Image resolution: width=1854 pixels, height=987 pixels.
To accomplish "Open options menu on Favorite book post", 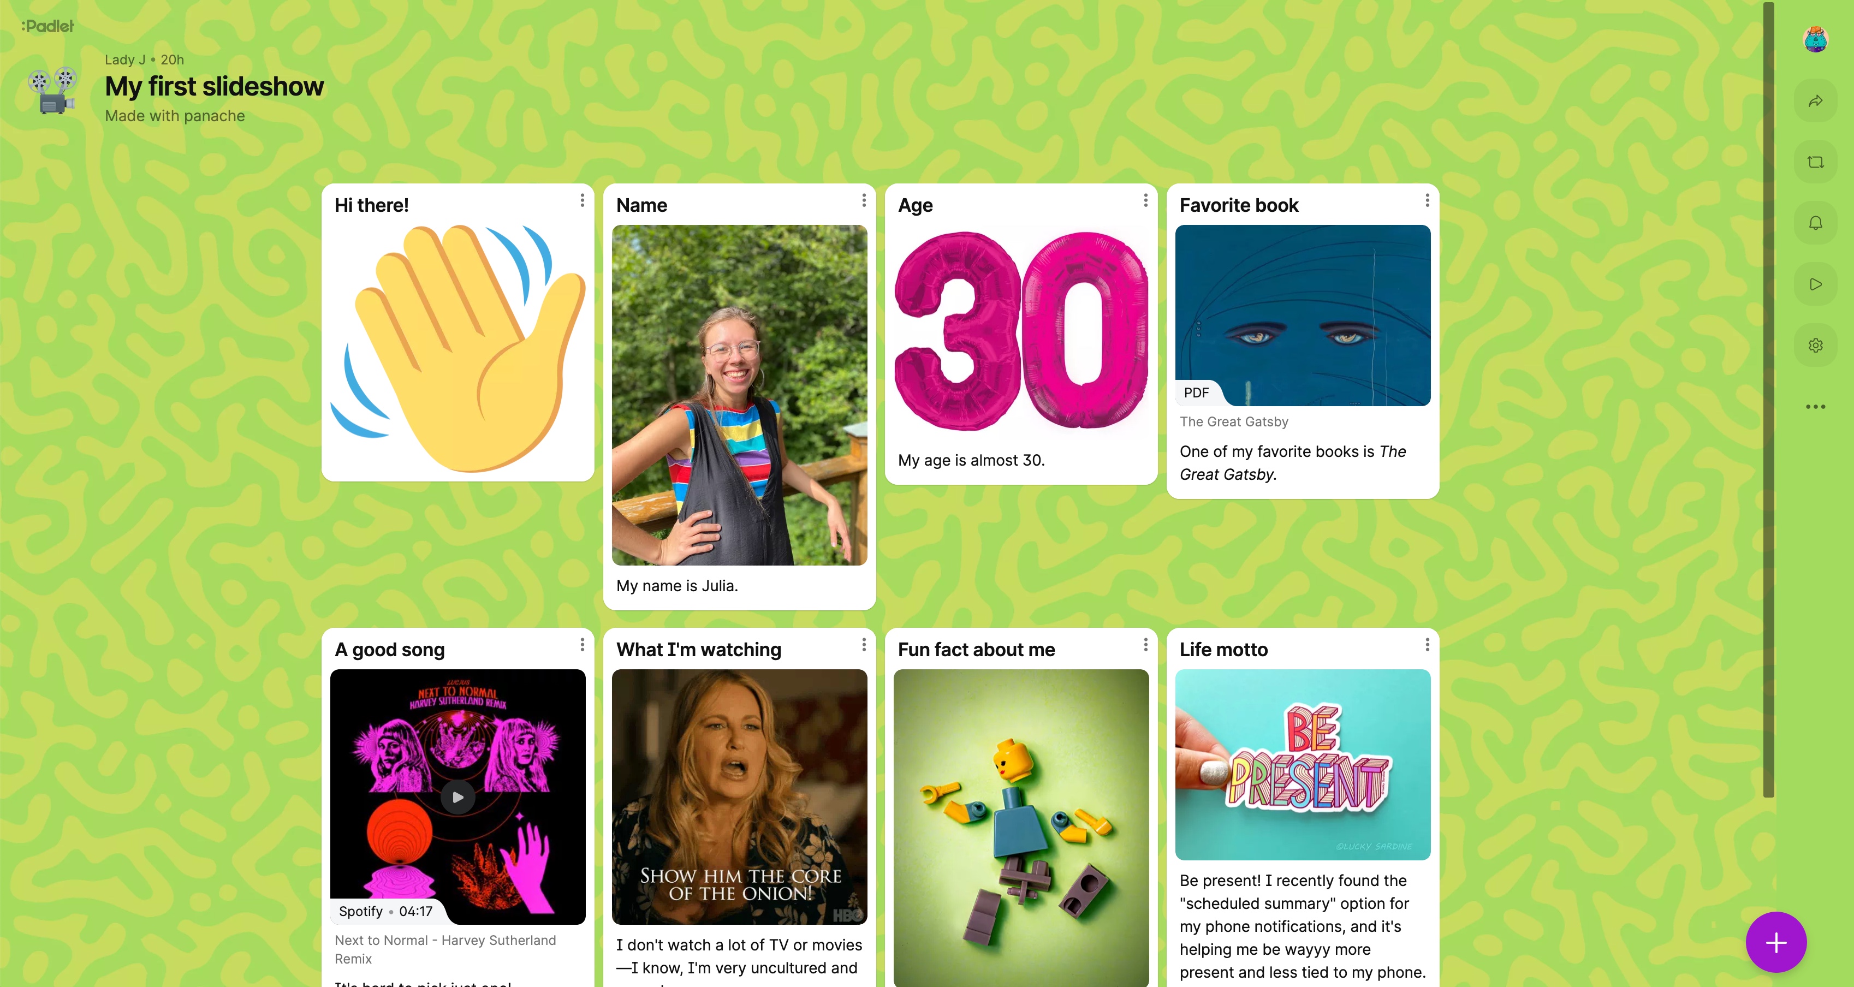I will tap(1427, 201).
